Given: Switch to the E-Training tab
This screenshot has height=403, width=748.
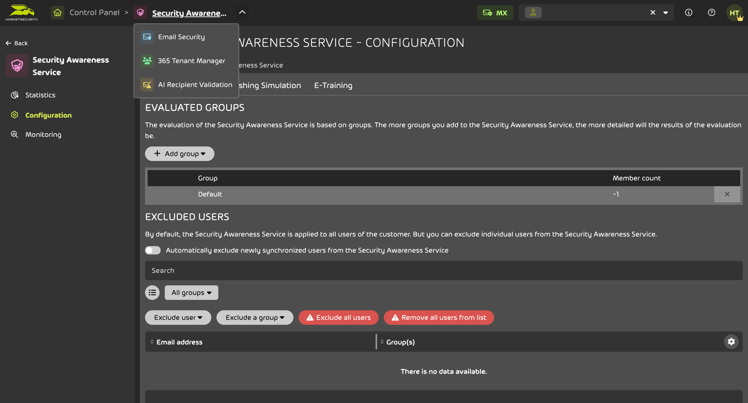Looking at the screenshot, I should (333, 85).
